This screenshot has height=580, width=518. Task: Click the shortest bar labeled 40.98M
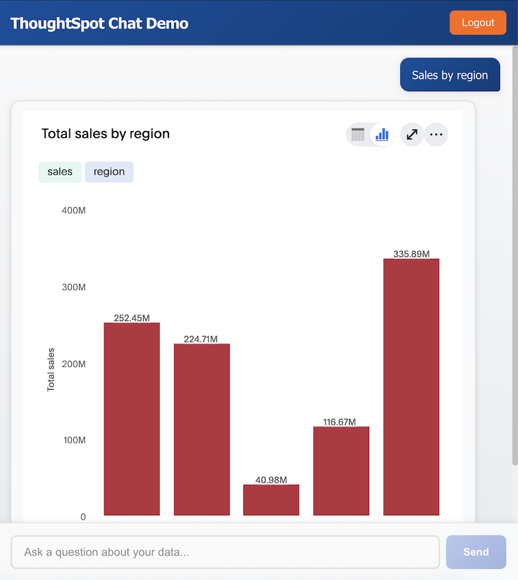(271, 500)
